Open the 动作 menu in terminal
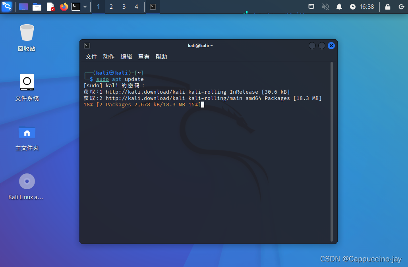The width and height of the screenshot is (408, 267). pos(109,57)
